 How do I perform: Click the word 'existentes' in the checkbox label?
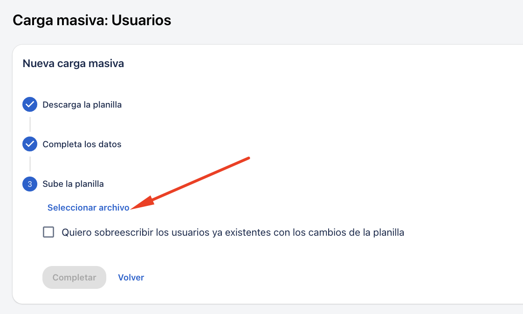(x=248, y=232)
